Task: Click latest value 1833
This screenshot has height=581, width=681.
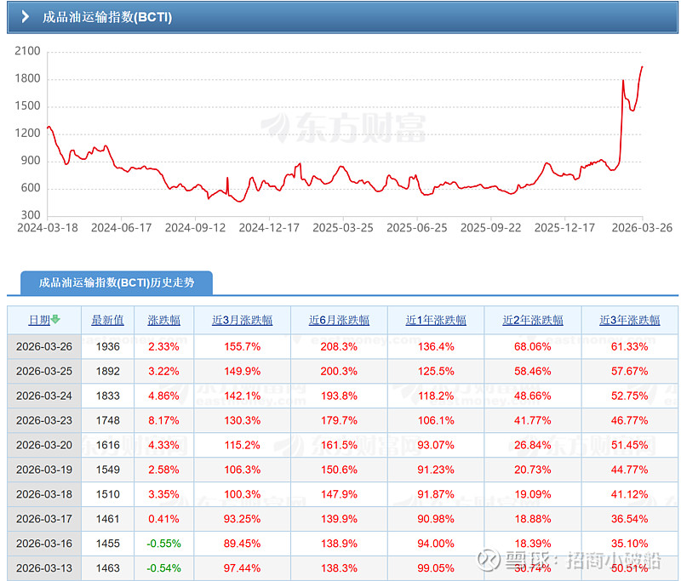Action: [x=108, y=396]
